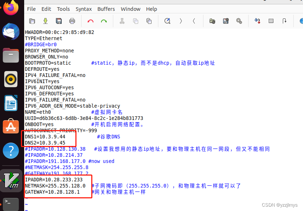Open the Find and Replace tool
The height and width of the screenshot is (211, 303).
coord(167,21)
